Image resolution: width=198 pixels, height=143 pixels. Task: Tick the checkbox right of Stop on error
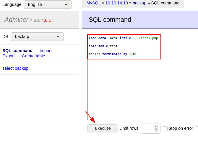click(197, 129)
